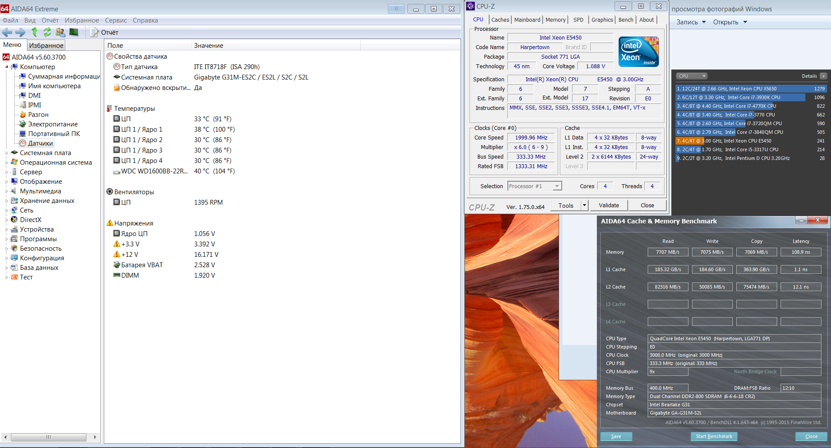This screenshot has height=448, width=831.
Task: Open the Разгон flame item
Action: click(38, 115)
